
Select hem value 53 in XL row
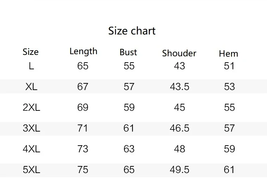click(x=229, y=87)
